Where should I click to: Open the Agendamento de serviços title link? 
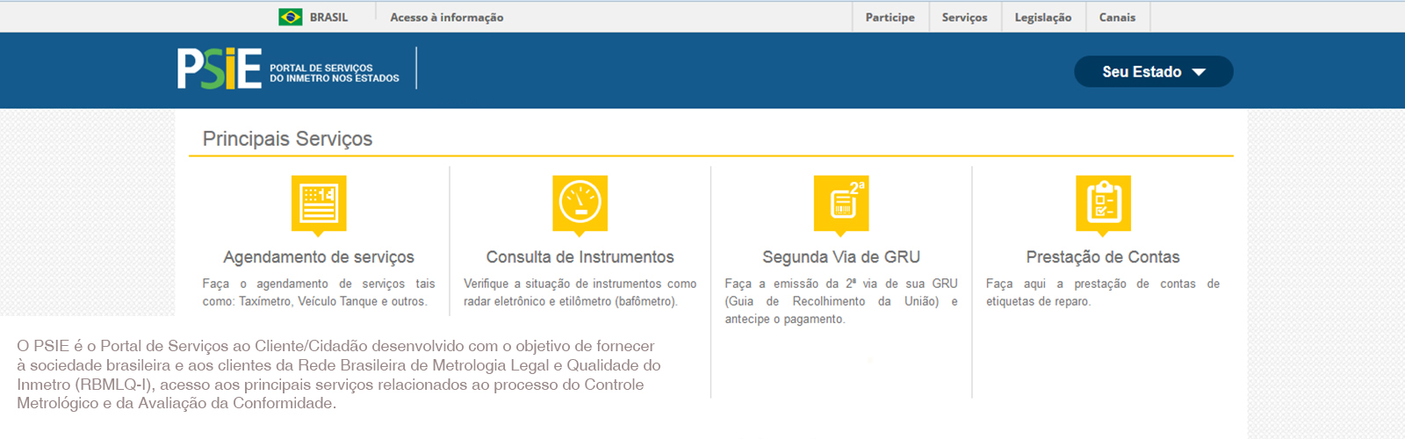coord(319,257)
